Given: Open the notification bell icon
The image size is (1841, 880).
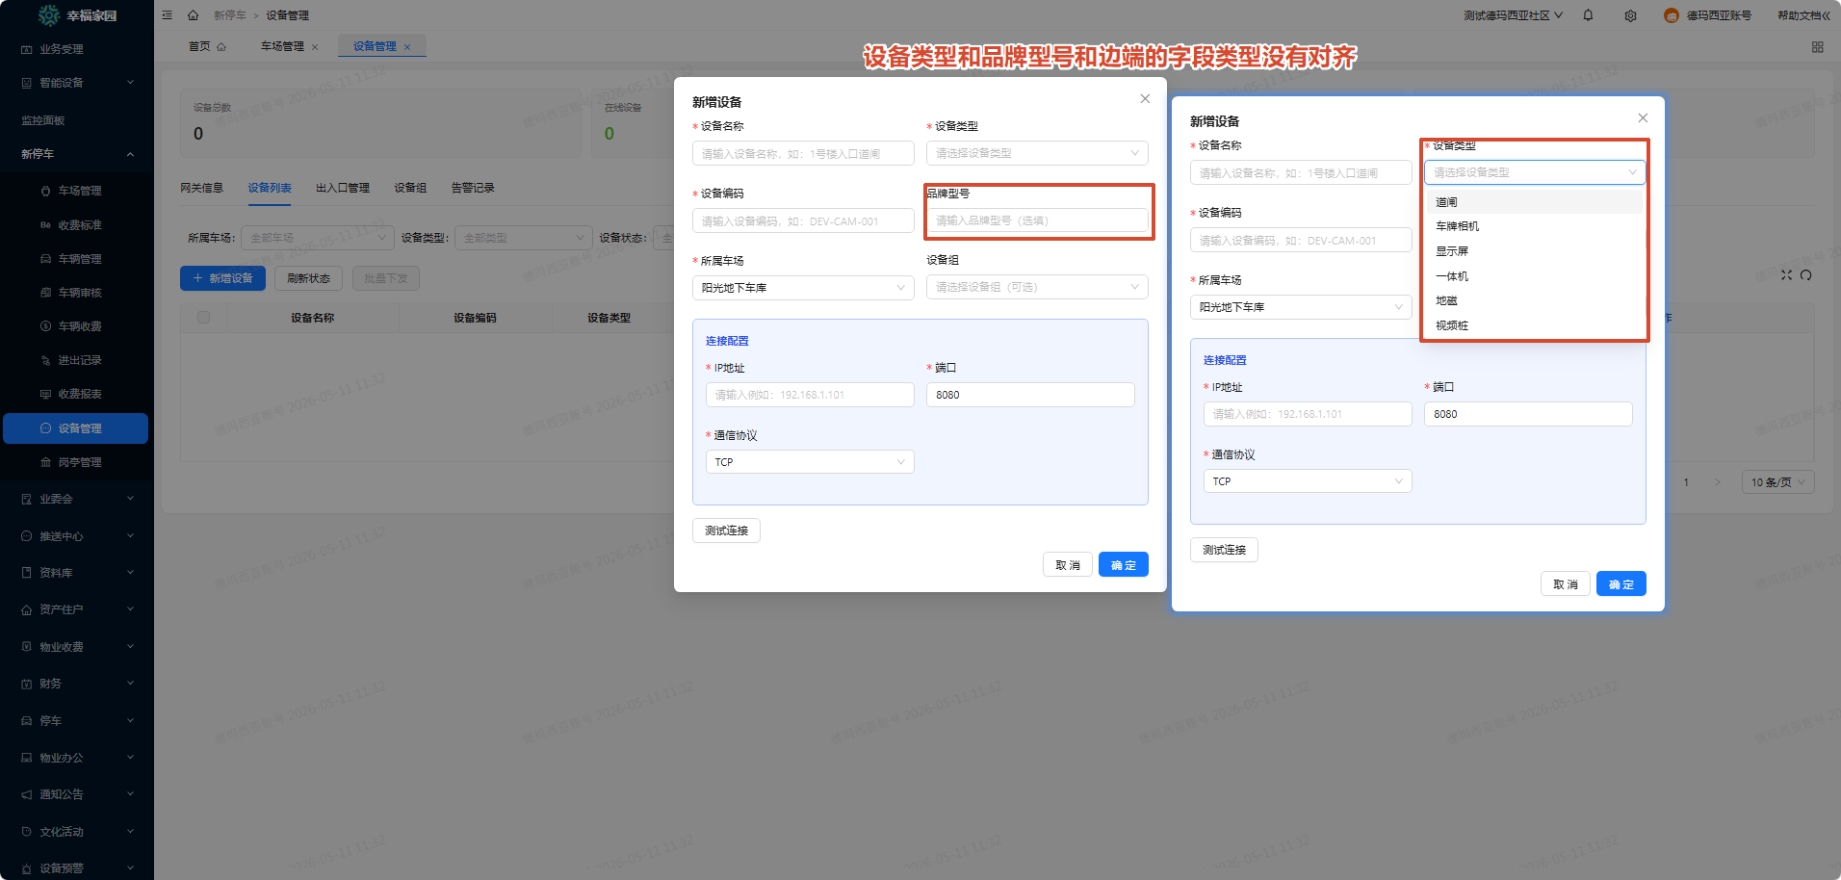Looking at the screenshot, I should 1588,15.
